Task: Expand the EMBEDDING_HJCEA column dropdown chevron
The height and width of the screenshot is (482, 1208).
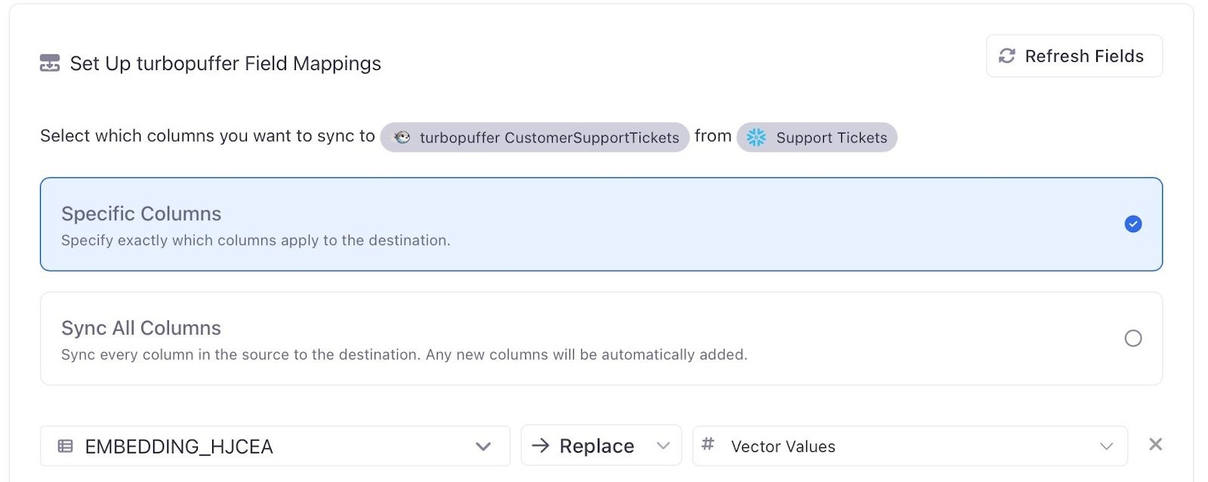Action: [483, 447]
